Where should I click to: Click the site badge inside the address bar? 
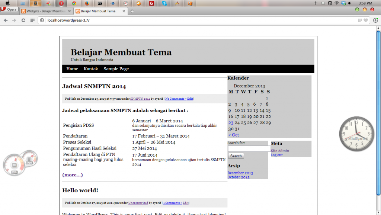coord(42,20)
